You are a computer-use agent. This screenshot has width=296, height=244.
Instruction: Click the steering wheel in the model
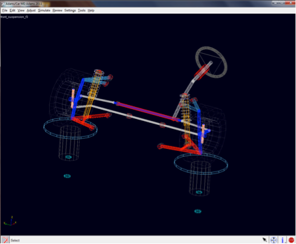click(x=212, y=62)
